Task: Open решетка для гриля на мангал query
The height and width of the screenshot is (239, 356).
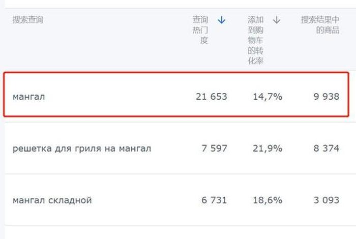Action: click(82, 148)
